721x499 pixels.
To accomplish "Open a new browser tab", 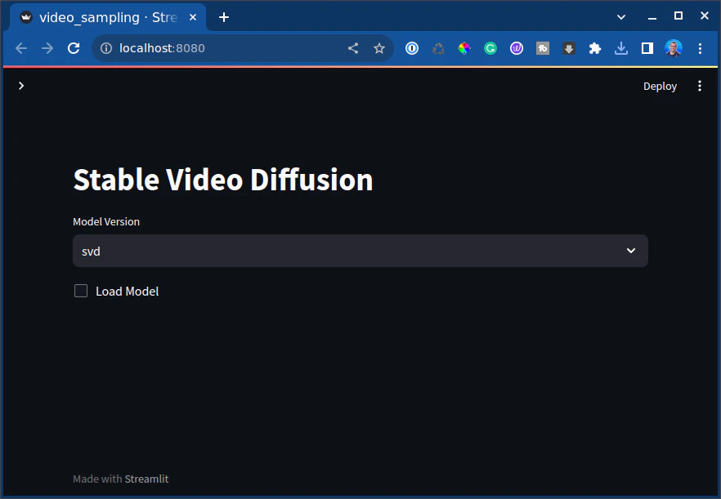I will point(223,17).
